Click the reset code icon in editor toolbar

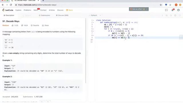[x=171, y=15]
